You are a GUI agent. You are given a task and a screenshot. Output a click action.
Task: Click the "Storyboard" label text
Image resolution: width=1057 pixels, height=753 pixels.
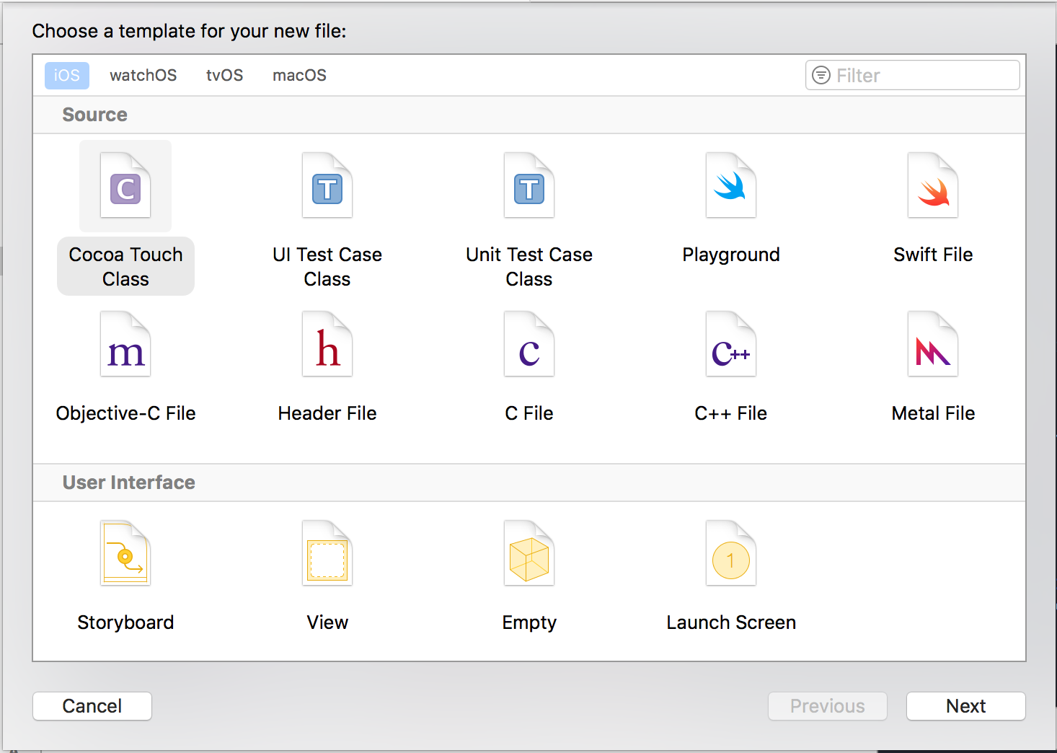point(125,622)
